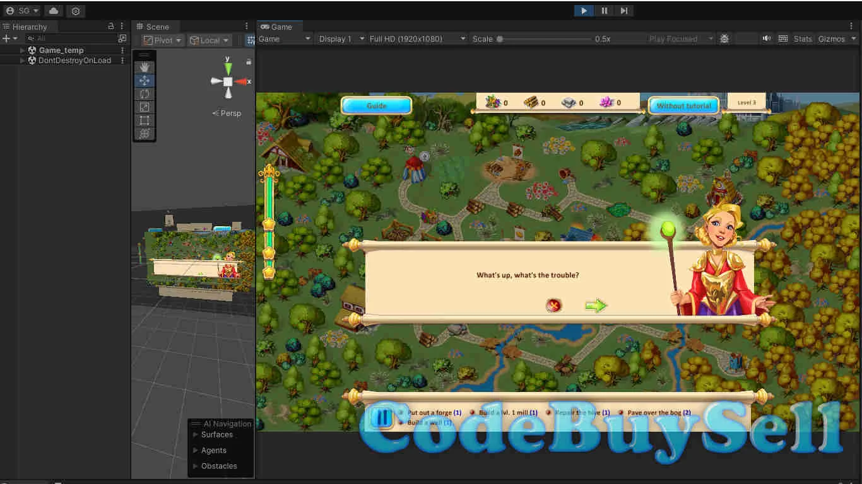Click the pink crystal resource icon

tap(607, 101)
